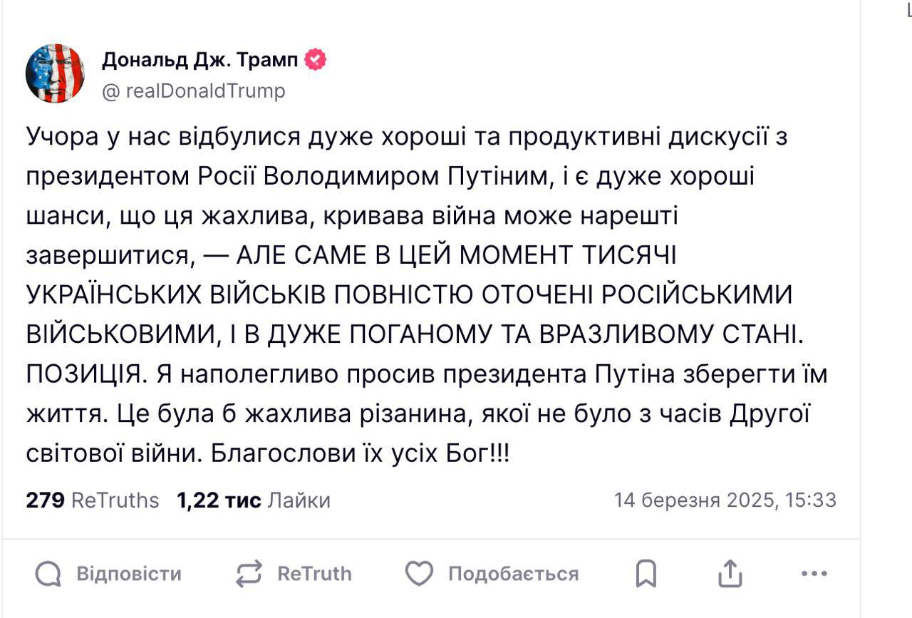This screenshot has height=618, width=912.
Task: Open the share icon menu
Action: 730,574
